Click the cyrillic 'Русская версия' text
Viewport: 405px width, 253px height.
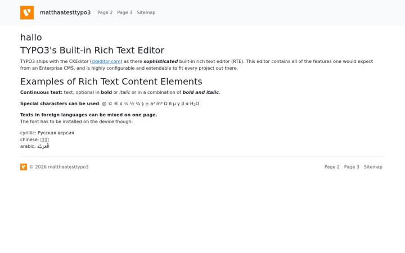pos(56,133)
